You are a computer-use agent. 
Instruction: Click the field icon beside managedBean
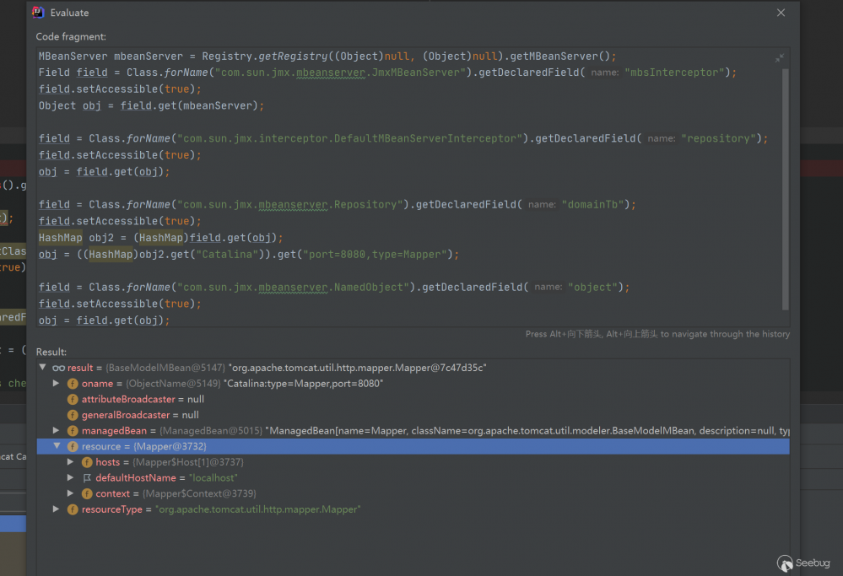[x=73, y=431]
